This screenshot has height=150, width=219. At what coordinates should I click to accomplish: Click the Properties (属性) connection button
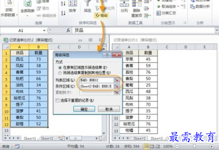coord(43,8)
